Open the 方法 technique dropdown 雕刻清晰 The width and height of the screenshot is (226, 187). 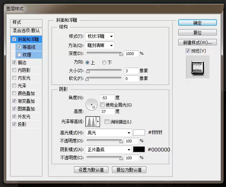pos(100,45)
